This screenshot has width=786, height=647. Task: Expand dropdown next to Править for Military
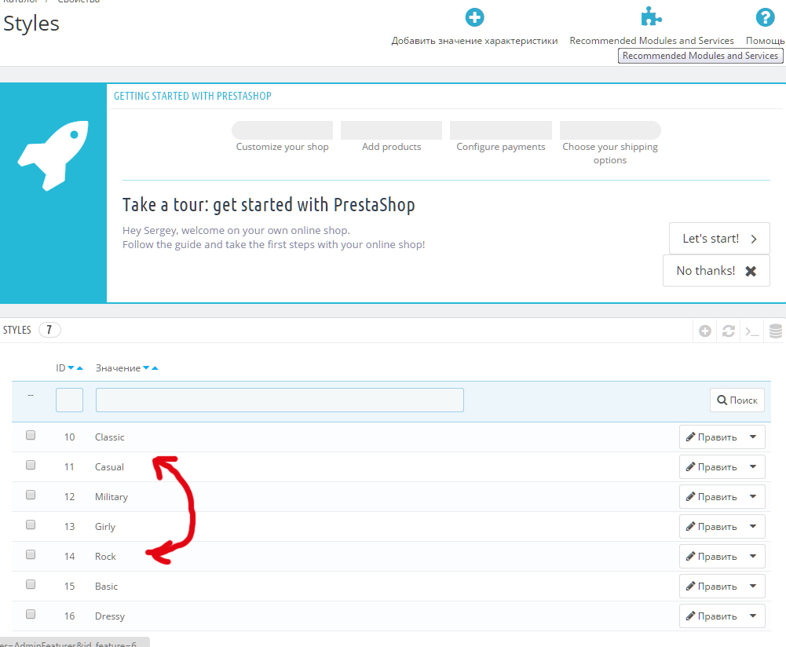(x=753, y=497)
